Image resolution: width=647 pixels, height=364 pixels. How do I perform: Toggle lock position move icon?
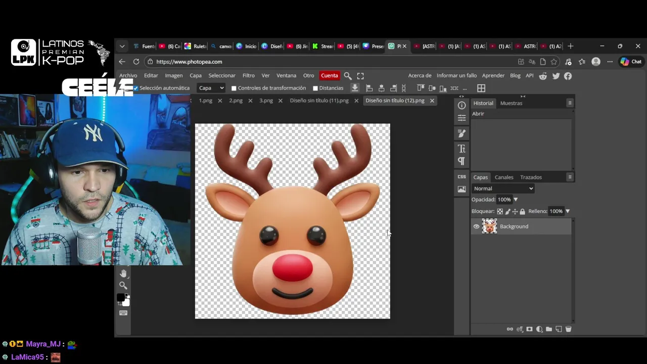tap(515, 211)
